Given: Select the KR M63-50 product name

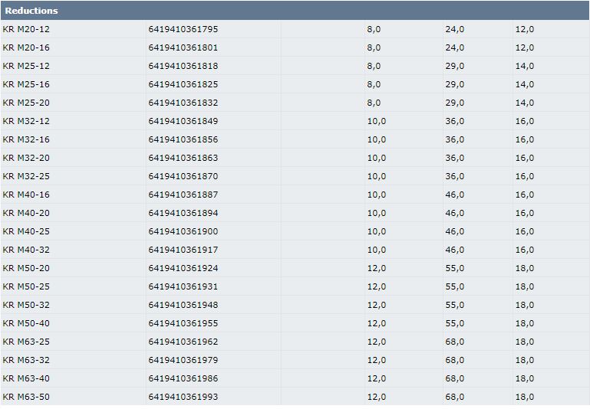Looking at the screenshot, I should click(26, 398).
